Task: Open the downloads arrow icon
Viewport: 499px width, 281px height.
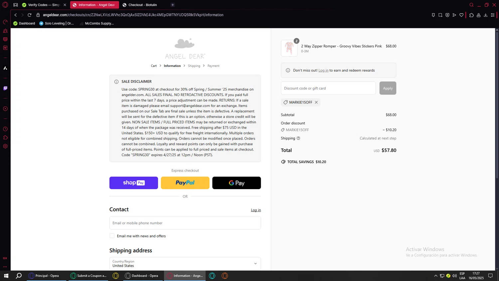Action: pos(486,15)
